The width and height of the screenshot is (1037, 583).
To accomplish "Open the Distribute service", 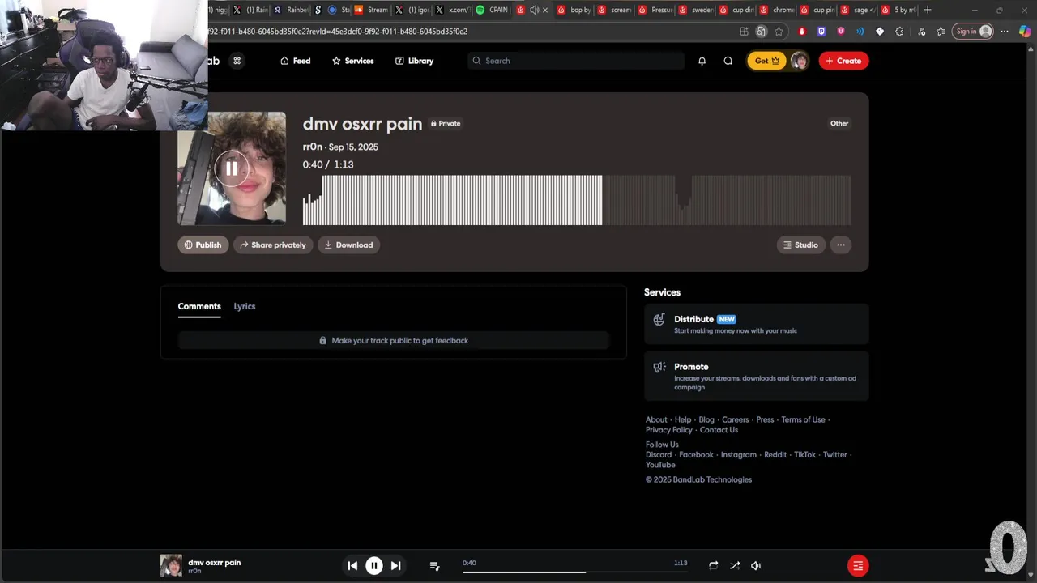I will tap(756, 324).
